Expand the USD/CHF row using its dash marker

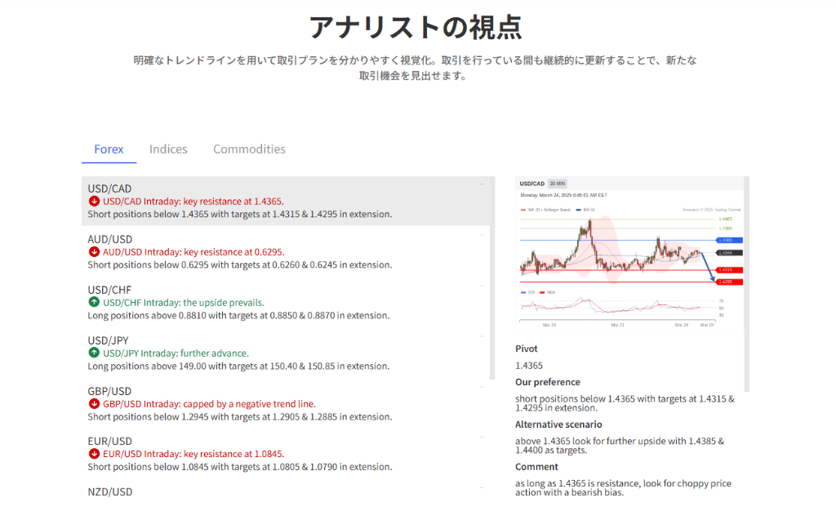coord(482,286)
